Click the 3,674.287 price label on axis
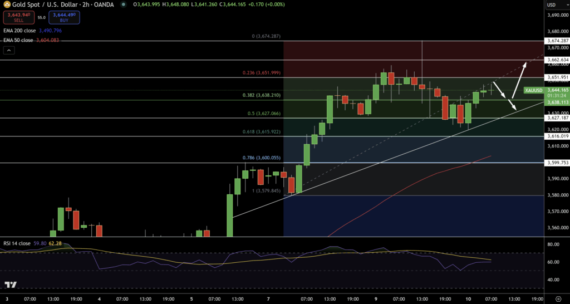 point(557,41)
